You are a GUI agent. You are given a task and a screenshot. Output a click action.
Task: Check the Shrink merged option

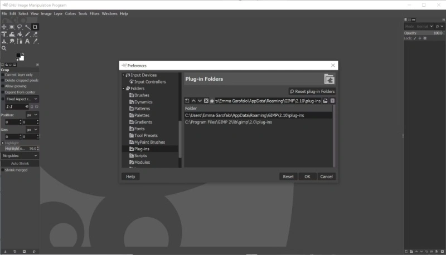coord(3,170)
